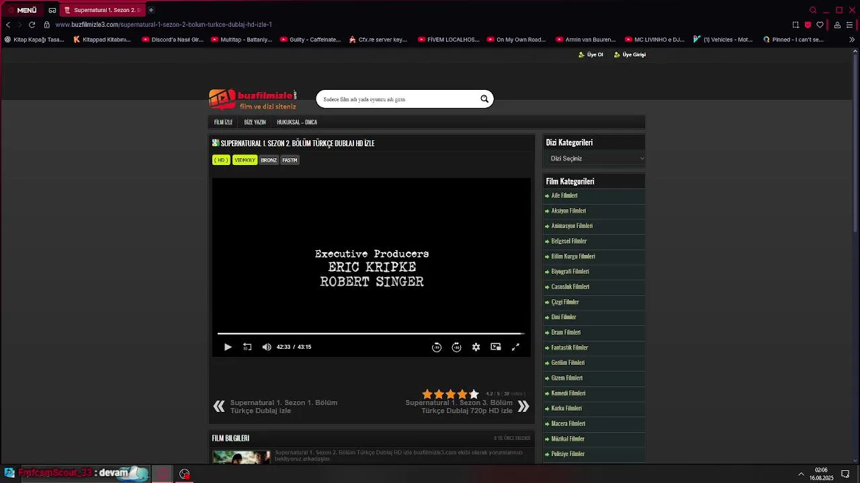The width and height of the screenshot is (860, 483).
Task: Show more bookmarks via double chevron
Action: [x=852, y=40]
